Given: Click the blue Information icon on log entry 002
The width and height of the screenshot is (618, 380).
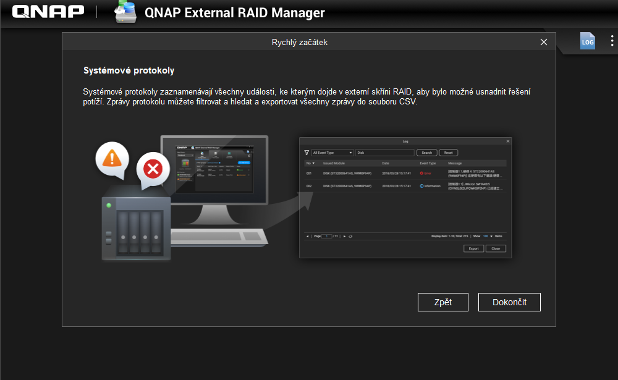Looking at the screenshot, I should click(421, 185).
